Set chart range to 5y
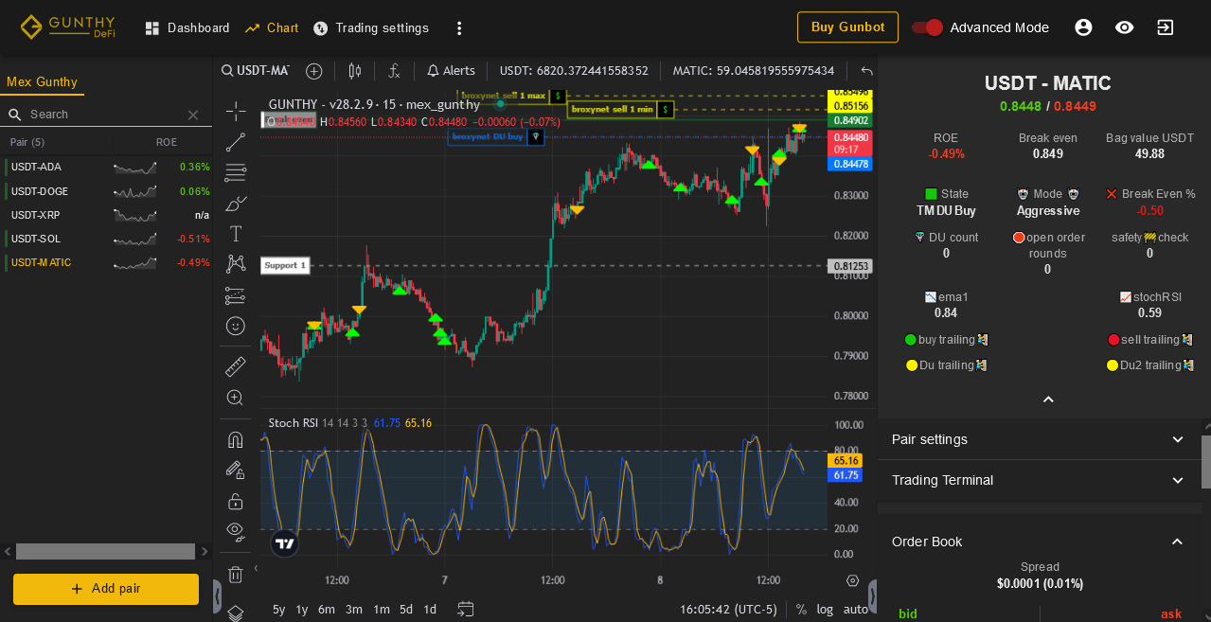The width and height of the screenshot is (1211, 622). tap(279, 609)
